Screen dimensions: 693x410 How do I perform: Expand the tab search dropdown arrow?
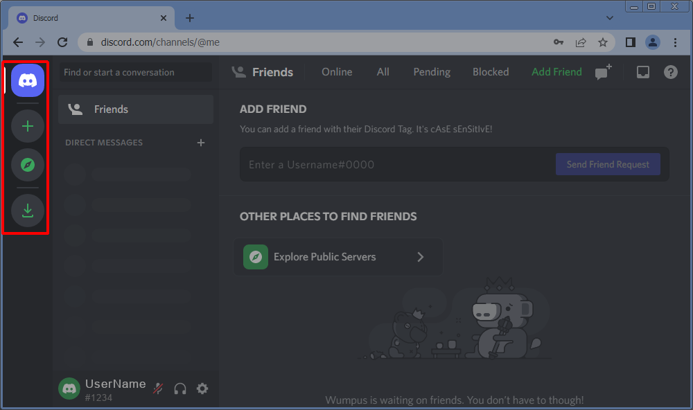coord(610,18)
